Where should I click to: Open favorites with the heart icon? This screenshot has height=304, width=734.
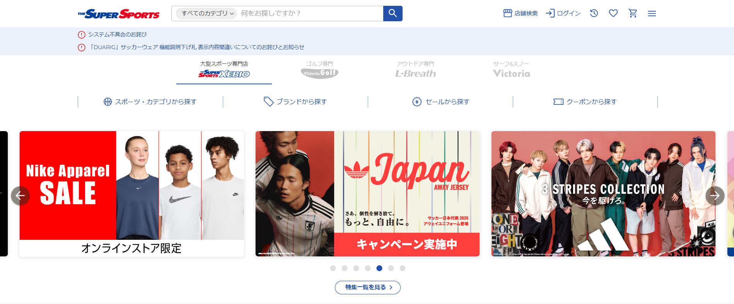pyautogui.click(x=613, y=14)
